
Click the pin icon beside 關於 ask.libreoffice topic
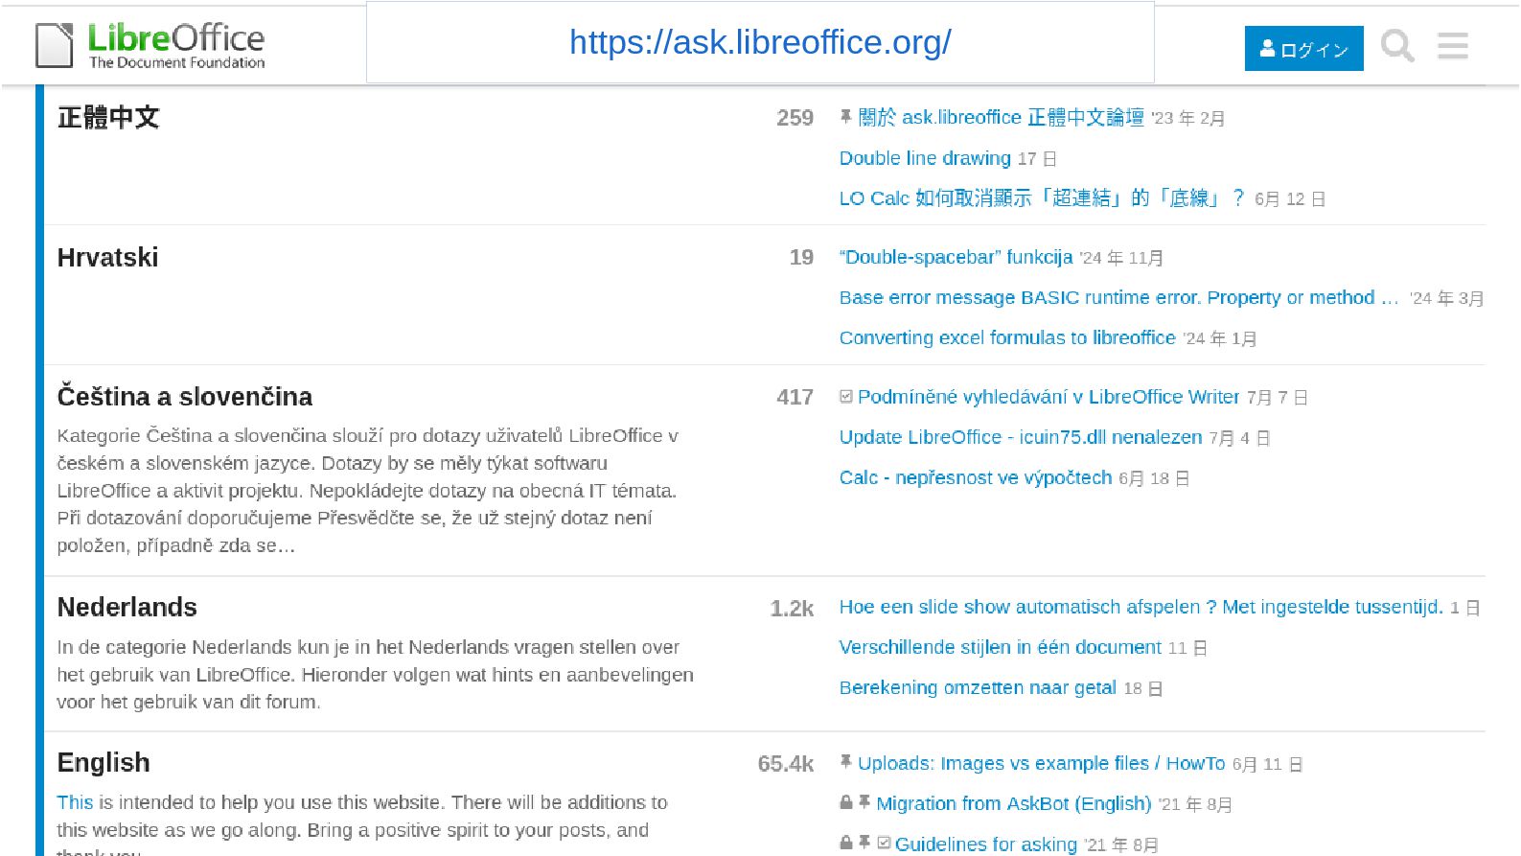pyautogui.click(x=845, y=117)
